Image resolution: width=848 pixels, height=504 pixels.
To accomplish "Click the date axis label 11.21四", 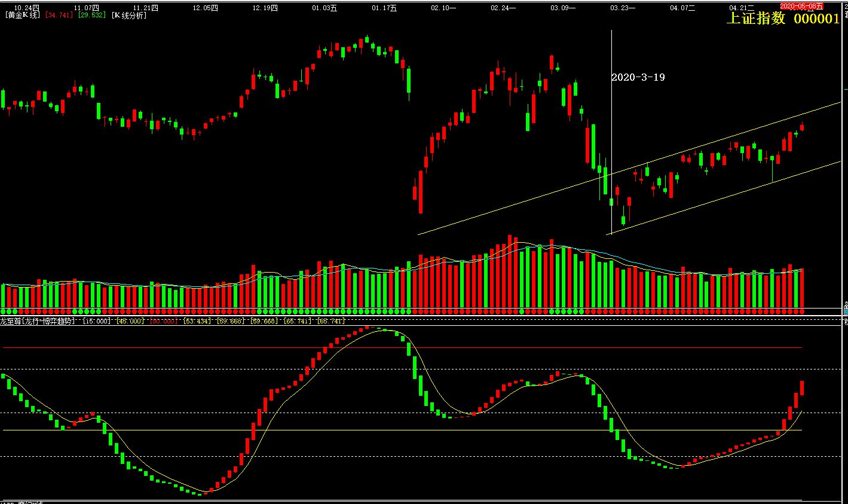I will click(146, 8).
